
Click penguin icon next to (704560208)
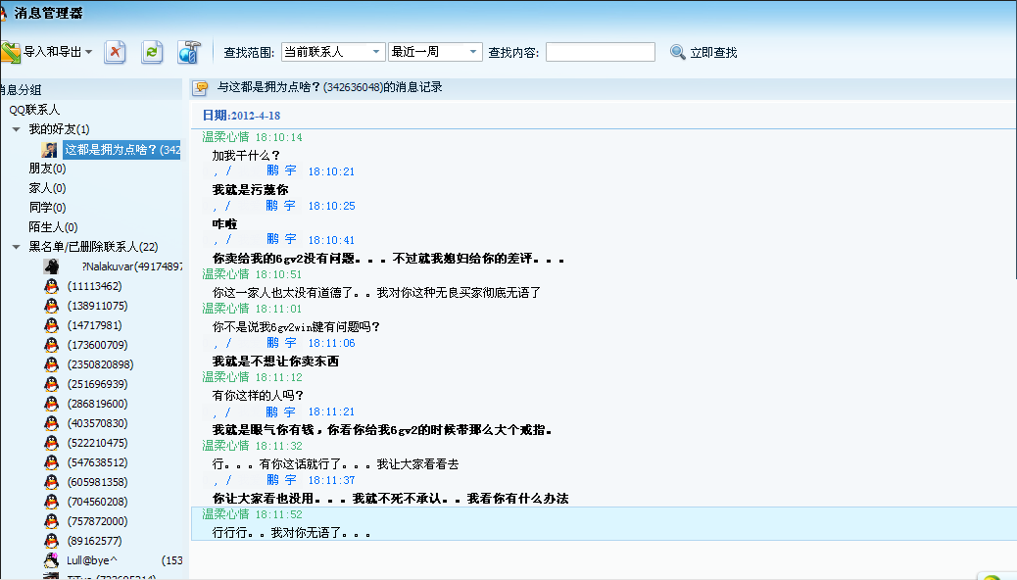(x=51, y=502)
